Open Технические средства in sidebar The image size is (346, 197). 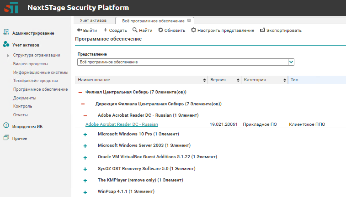35,80
